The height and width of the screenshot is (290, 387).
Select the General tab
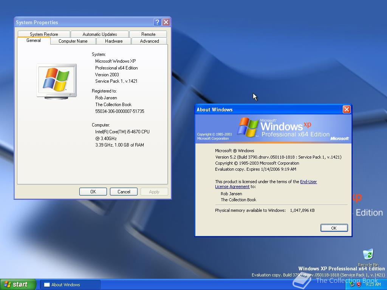click(x=34, y=40)
